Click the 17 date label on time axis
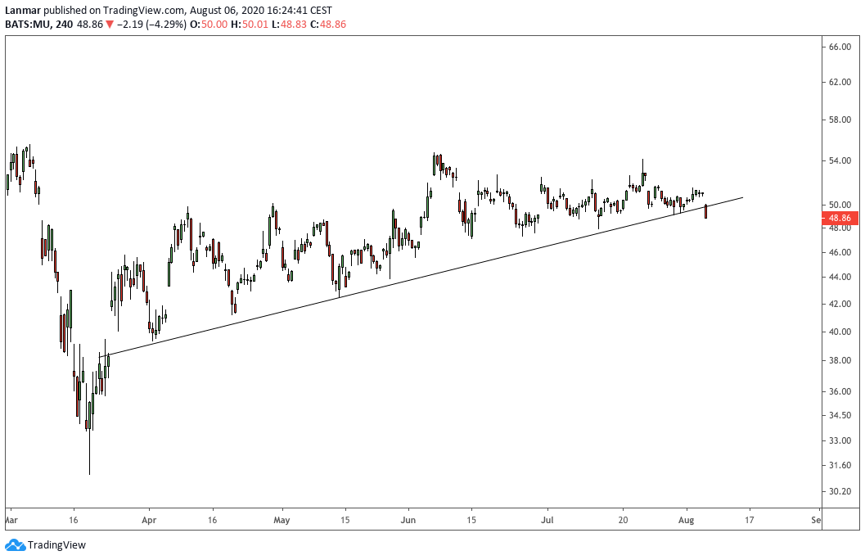865x560 pixels. click(x=749, y=520)
